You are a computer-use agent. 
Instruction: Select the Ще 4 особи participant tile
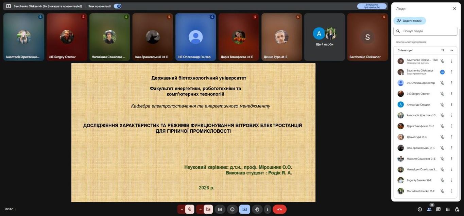(x=324, y=37)
